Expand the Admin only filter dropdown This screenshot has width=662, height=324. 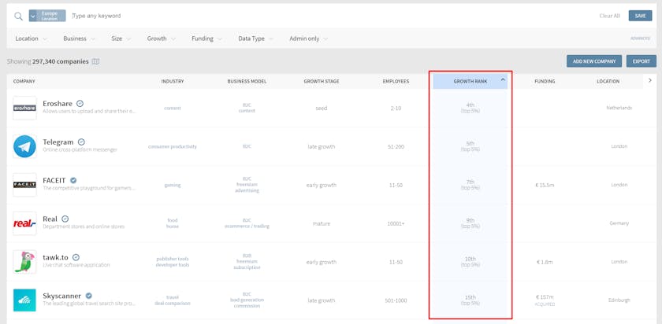pyautogui.click(x=308, y=39)
